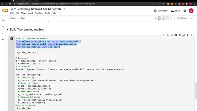Click the Build Y-scrambled models heading
197x111 pixels.
tap(27, 30)
